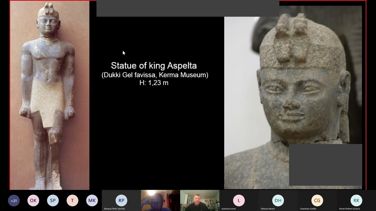The height and width of the screenshot is (211, 376).
Task: Select participant avatar labeled T
Action: (72, 201)
